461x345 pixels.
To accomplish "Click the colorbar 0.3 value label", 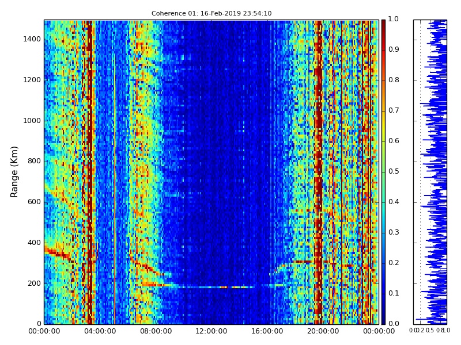I will tap(394, 232).
